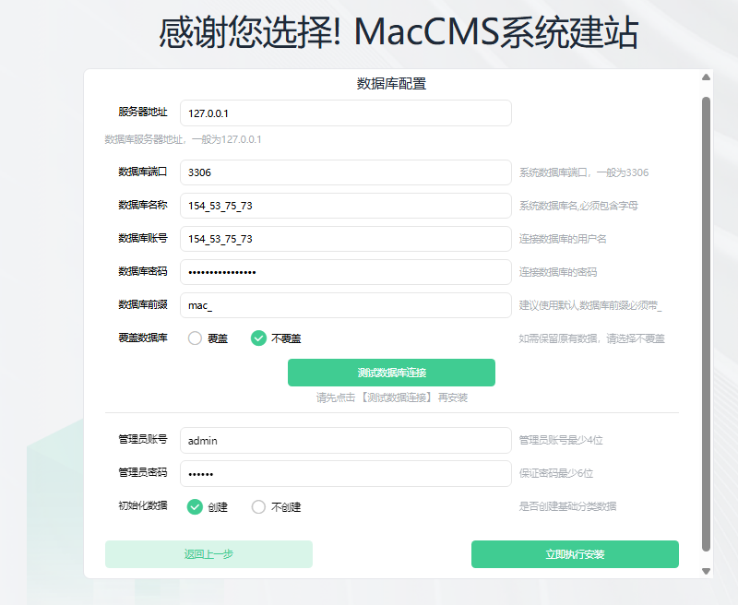Focus the admin password field

point(345,473)
